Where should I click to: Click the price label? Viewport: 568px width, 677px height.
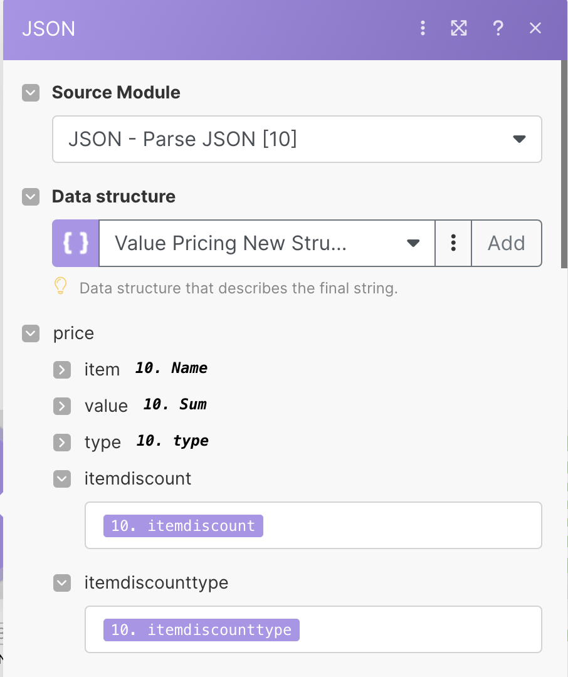pos(73,333)
